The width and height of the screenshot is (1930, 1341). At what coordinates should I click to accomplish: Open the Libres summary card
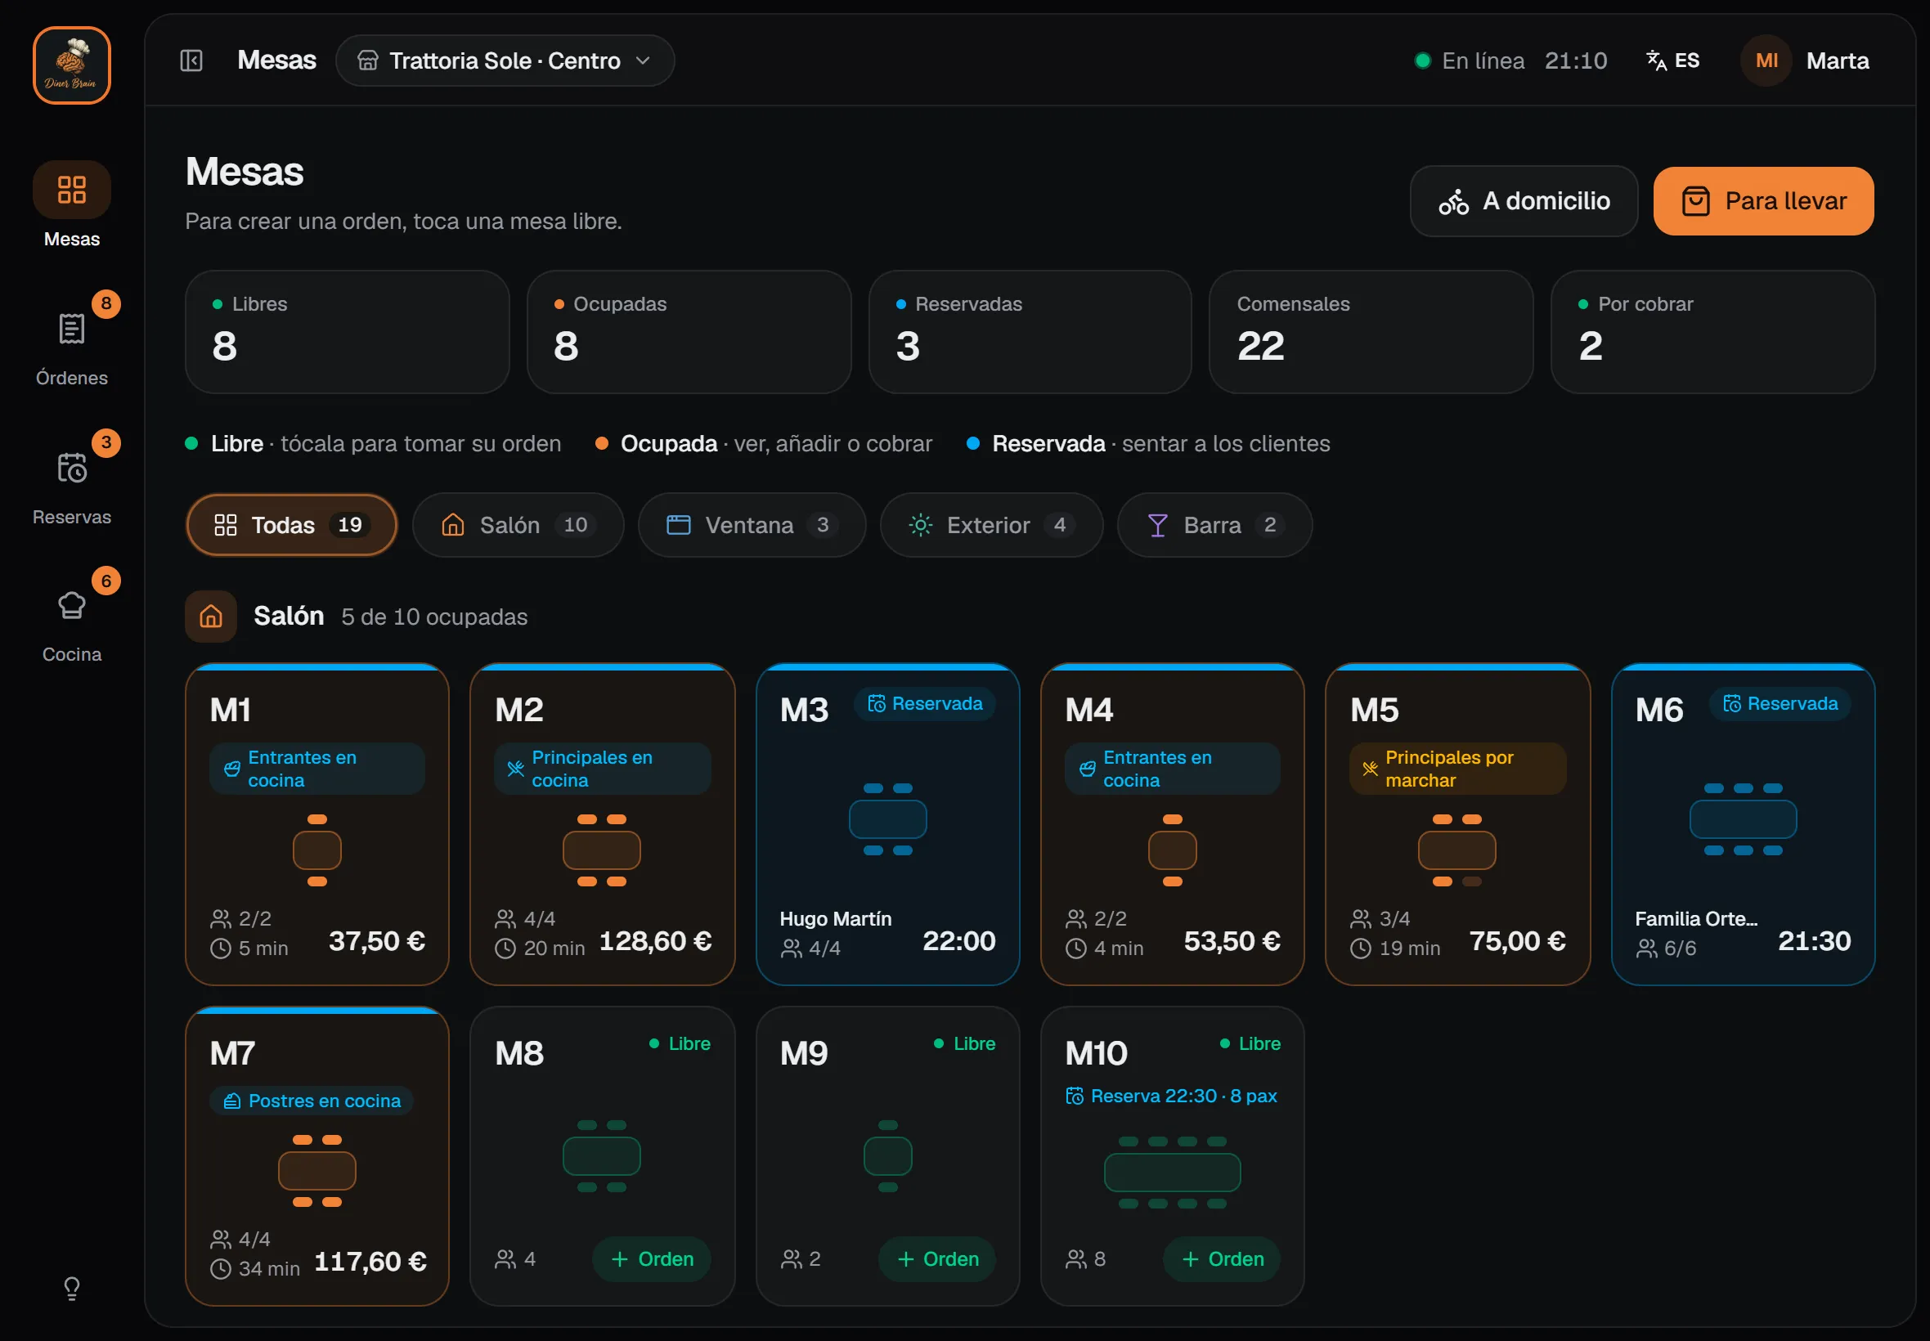347,332
